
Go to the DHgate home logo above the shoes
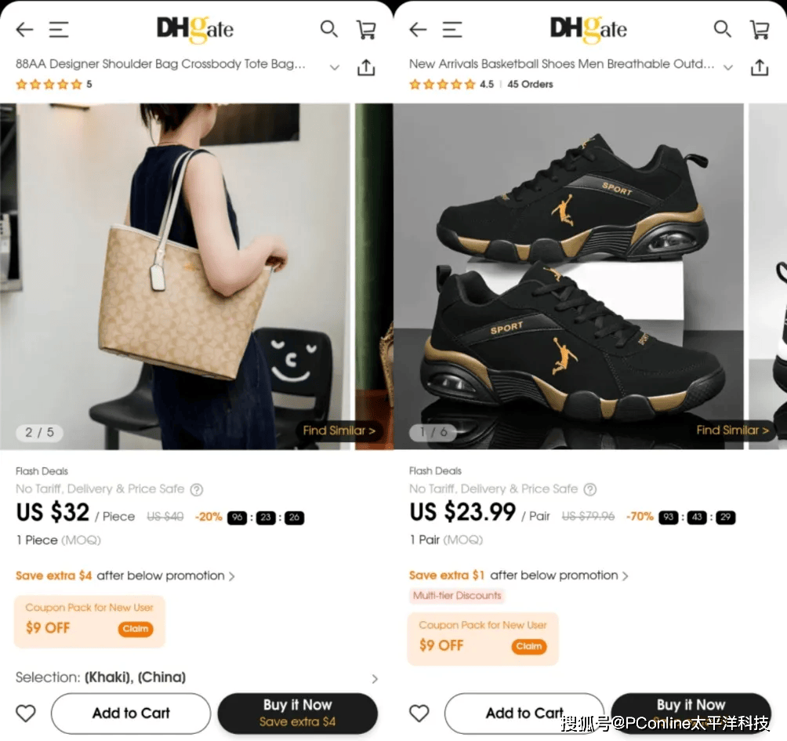coord(588,30)
